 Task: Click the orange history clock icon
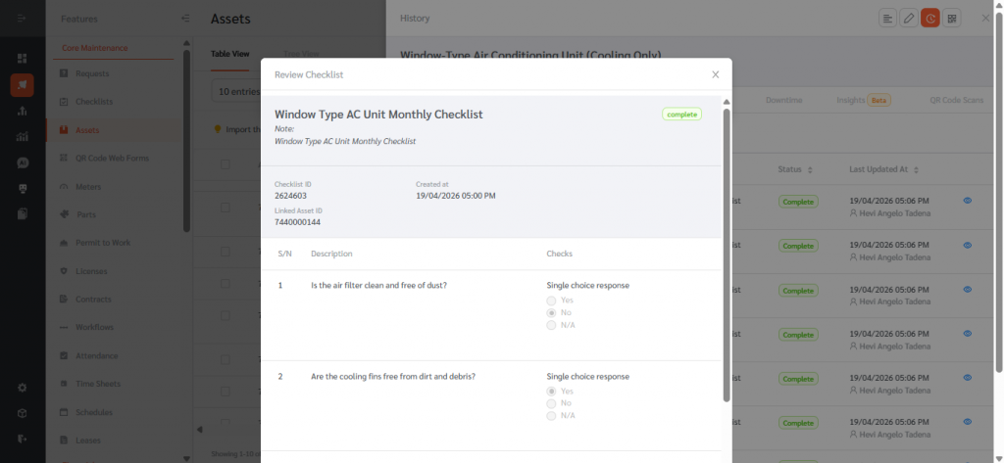[929, 18]
